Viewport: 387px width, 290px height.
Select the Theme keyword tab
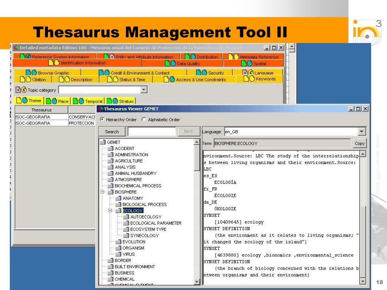tap(29, 100)
